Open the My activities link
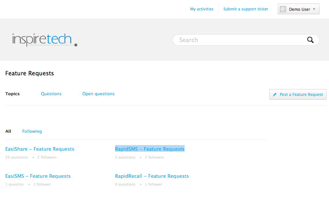 [202, 9]
